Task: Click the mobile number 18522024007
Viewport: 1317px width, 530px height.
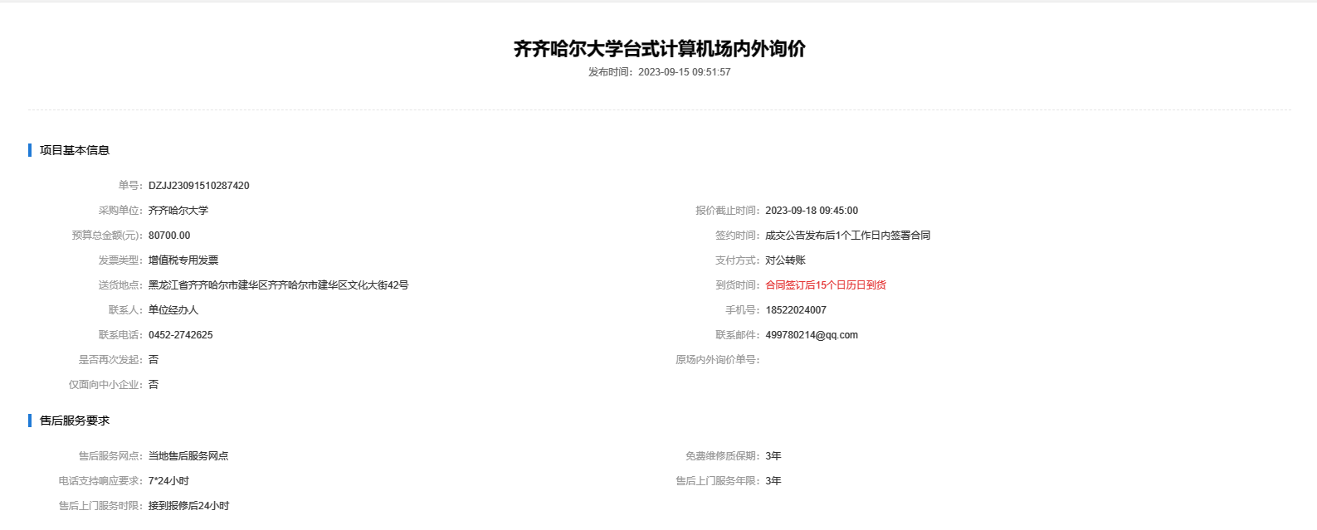Action: tap(796, 310)
